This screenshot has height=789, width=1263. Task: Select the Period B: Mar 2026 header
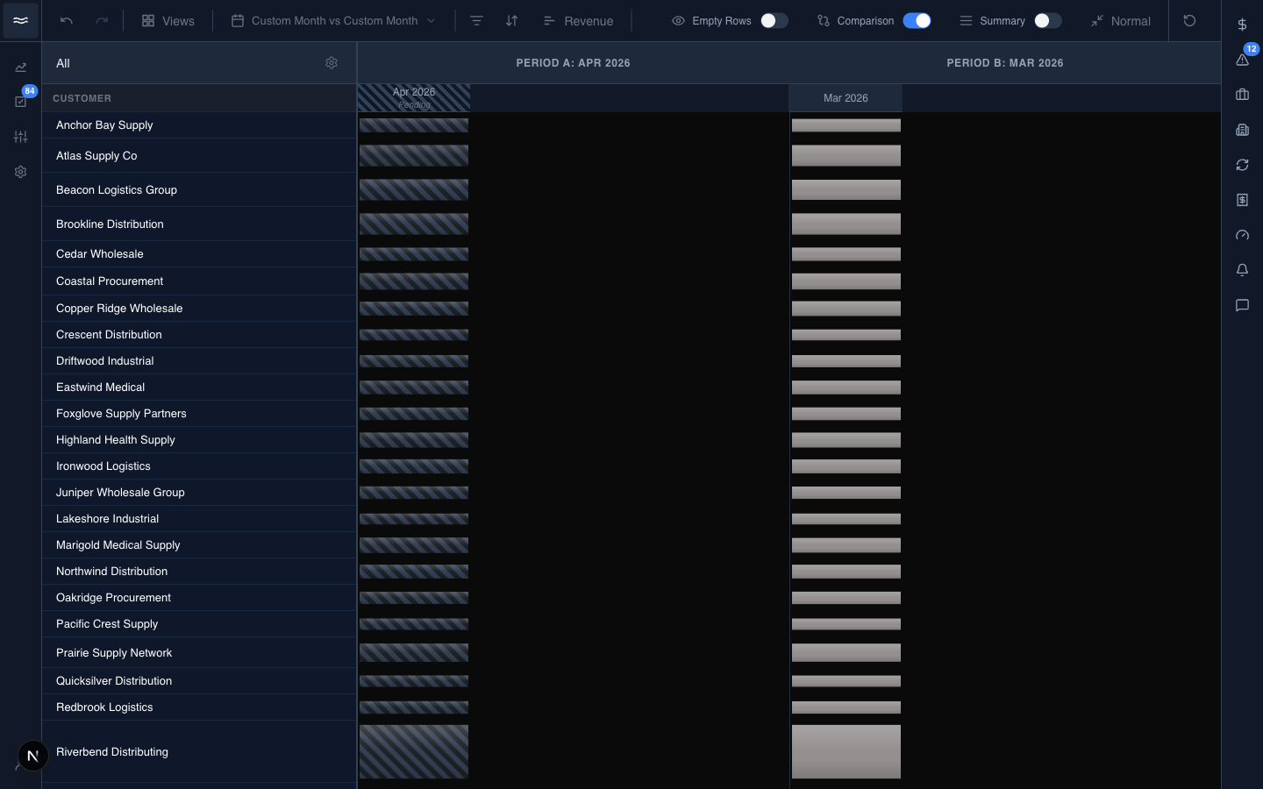[1005, 63]
